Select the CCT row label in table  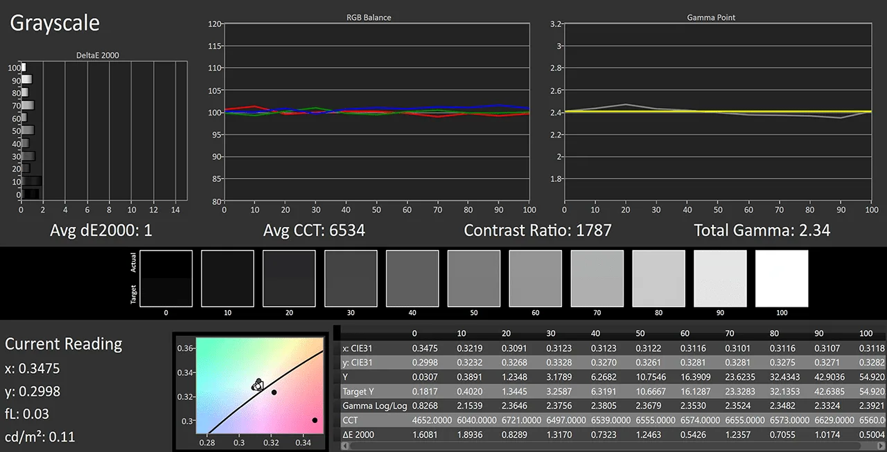[349, 419]
